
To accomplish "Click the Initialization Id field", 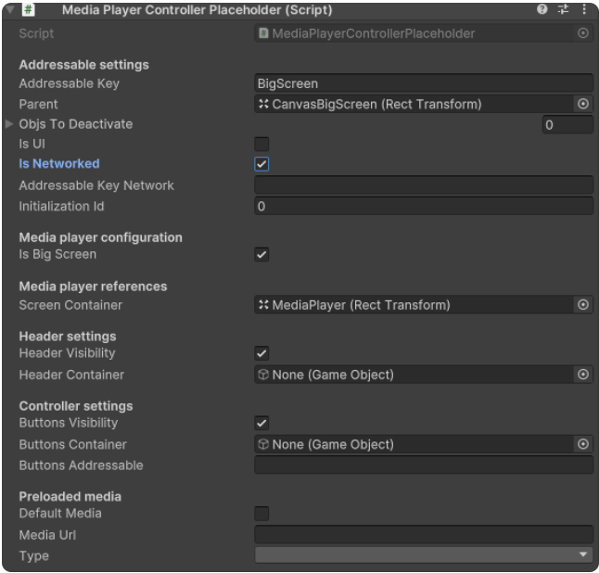I will (x=423, y=207).
